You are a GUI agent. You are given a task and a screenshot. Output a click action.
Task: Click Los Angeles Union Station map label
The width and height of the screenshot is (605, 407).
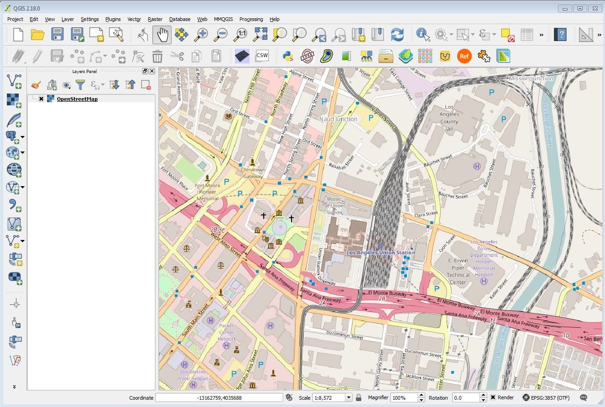381,252
